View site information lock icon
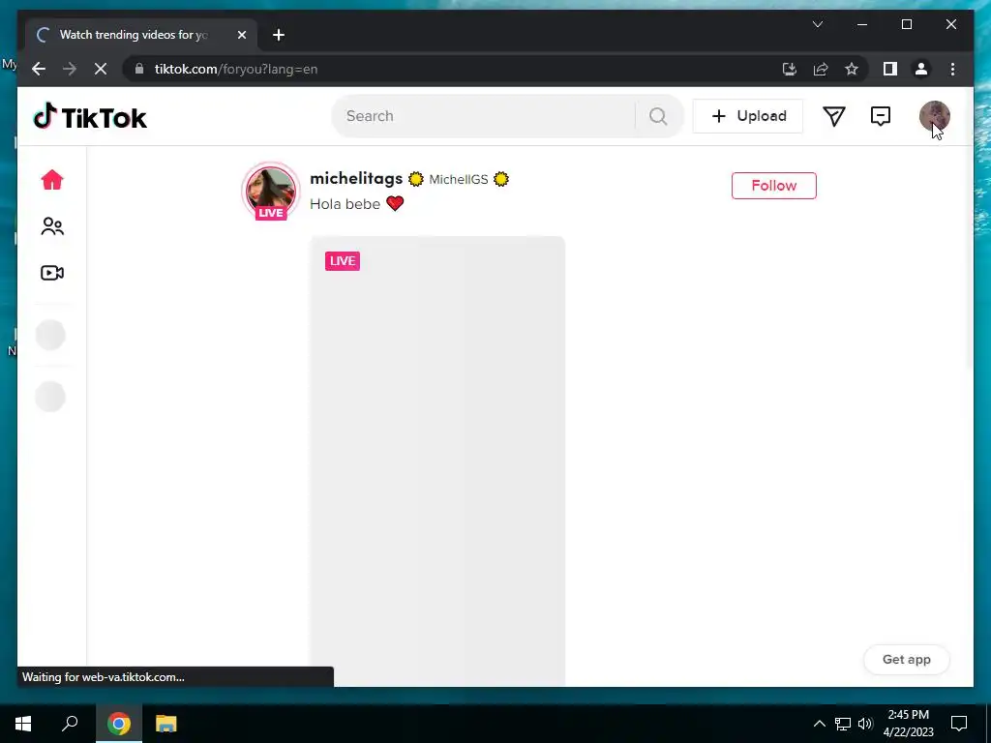Viewport: 991px width, 743px height. (139, 69)
